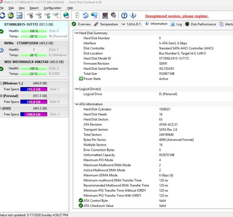Viewport: 233px width, 217px height.
Task: Select the WDC WD5000AZLX-60K2TA0 disk entry
Action: 34,68
